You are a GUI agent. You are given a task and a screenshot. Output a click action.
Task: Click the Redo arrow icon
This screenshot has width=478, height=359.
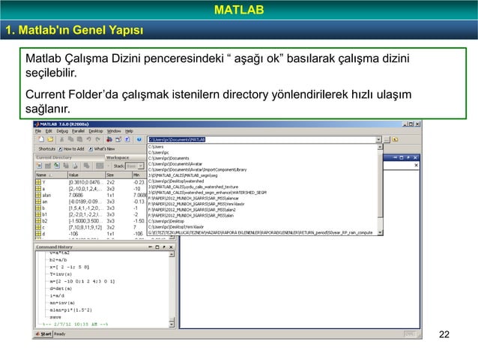point(98,139)
